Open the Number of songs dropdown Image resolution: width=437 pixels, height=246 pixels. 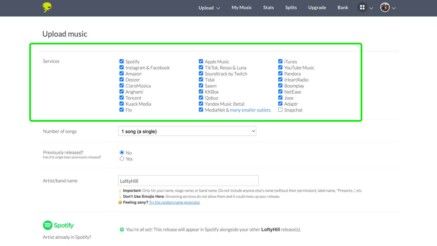[187, 131]
